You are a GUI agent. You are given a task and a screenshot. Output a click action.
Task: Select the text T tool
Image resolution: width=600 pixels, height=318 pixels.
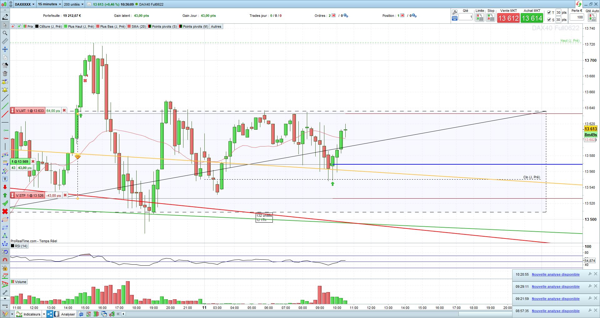(5, 179)
